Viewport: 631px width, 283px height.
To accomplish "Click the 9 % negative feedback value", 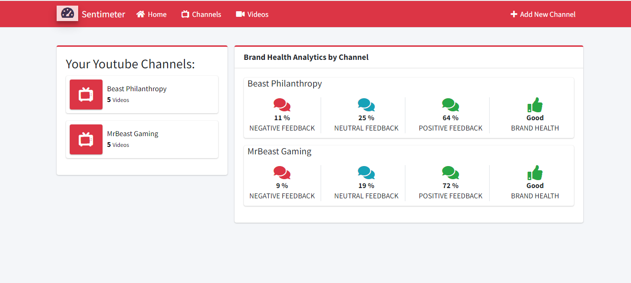I will (x=282, y=186).
